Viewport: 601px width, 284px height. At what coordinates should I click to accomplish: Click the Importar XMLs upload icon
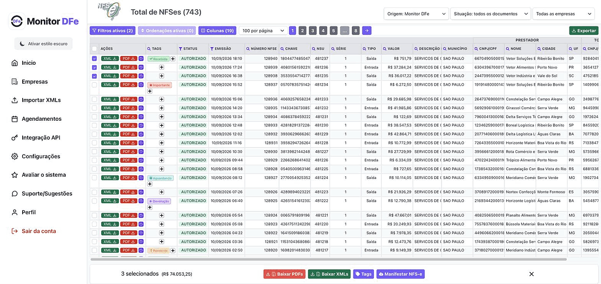pyautogui.click(x=14, y=100)
